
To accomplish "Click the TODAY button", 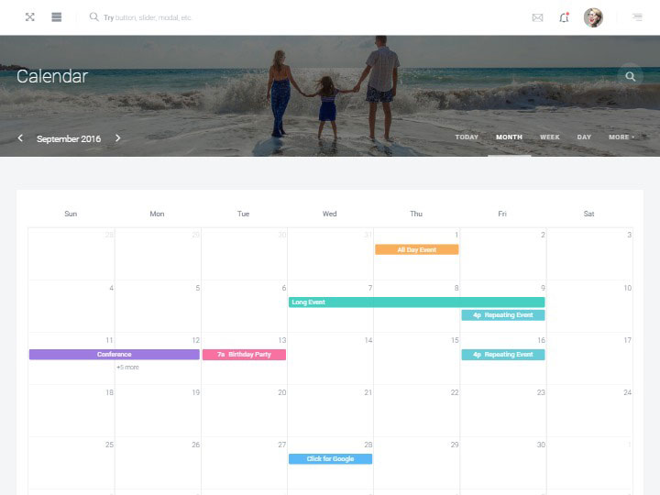I will [x=467, y=137].
